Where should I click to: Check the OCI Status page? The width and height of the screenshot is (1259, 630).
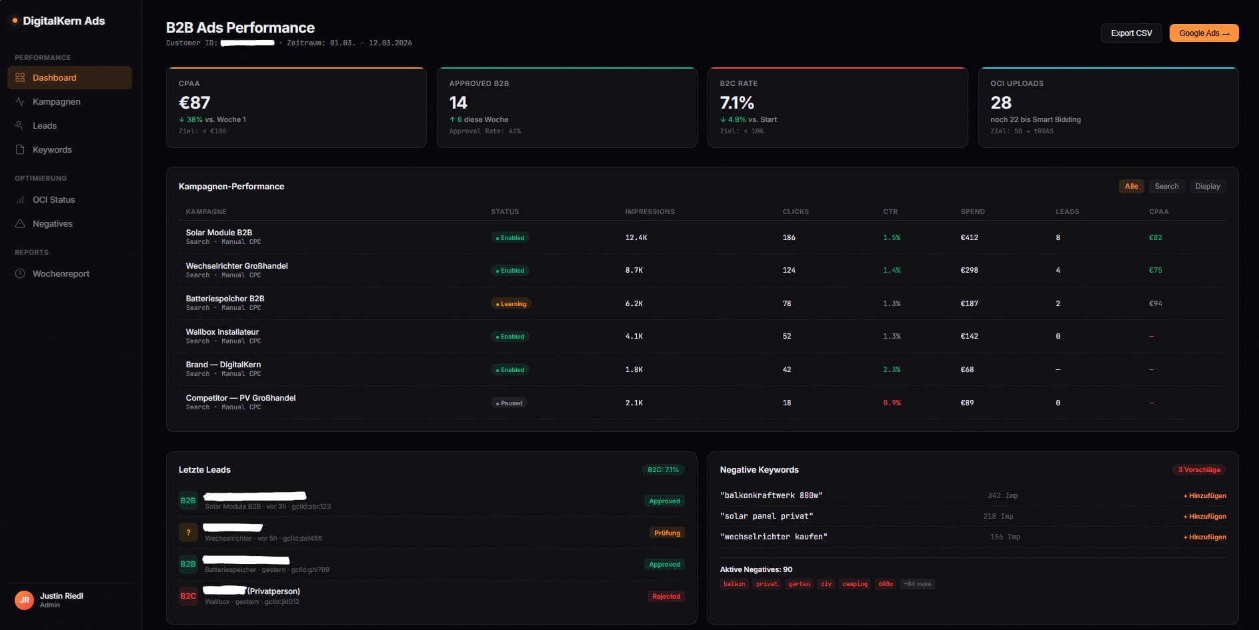[53, 199]
